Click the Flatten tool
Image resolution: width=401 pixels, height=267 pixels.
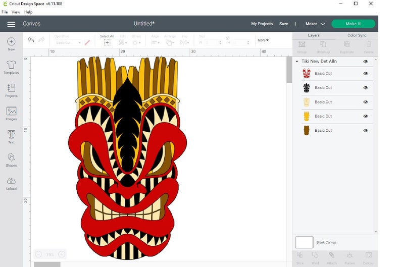pos(349,258)
